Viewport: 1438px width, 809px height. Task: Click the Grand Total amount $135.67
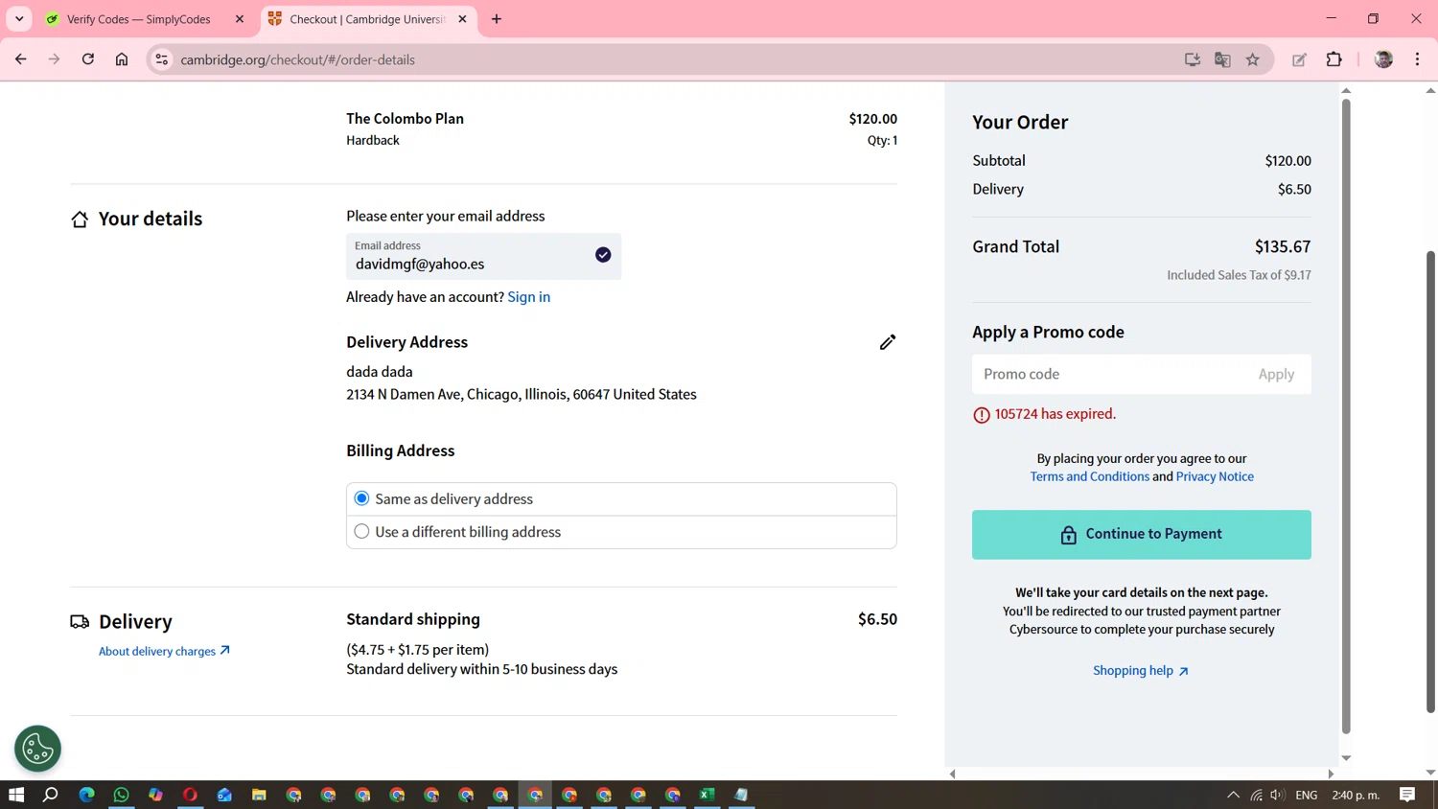1283,246
